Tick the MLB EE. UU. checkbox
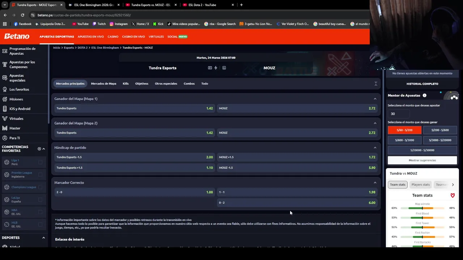The width and height of the screenshot is (463, 260). coord(40,225)
